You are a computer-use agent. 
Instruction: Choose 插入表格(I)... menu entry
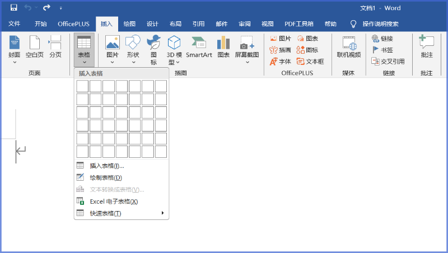tap(106, 166)
